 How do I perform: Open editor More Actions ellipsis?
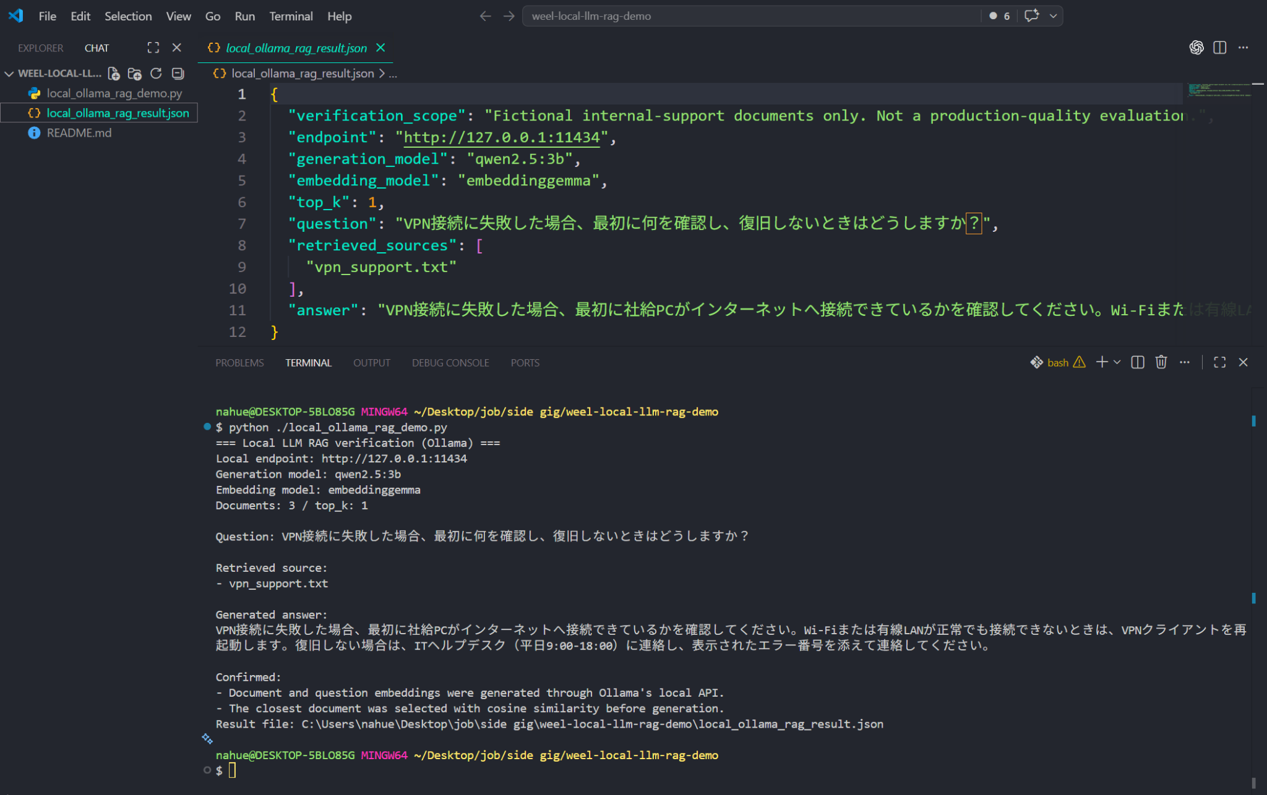coord(1243,48)
